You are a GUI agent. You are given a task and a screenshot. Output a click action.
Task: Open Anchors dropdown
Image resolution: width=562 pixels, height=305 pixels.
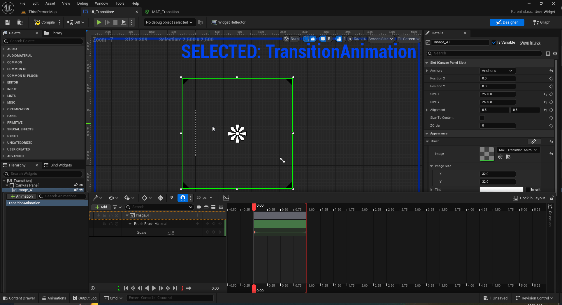pyautogui.click(x=497, y=71)
